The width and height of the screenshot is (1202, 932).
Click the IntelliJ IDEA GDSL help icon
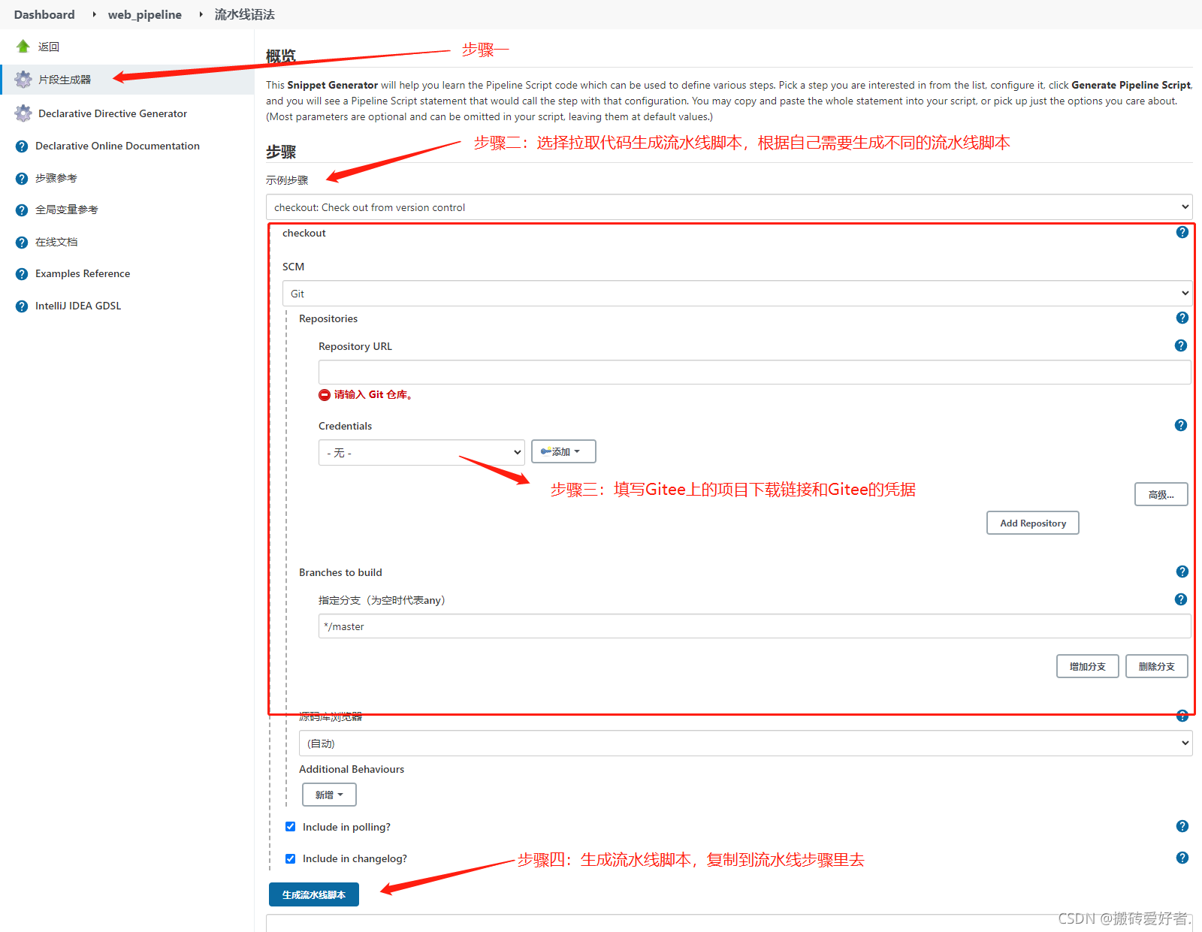click(22, 306)
